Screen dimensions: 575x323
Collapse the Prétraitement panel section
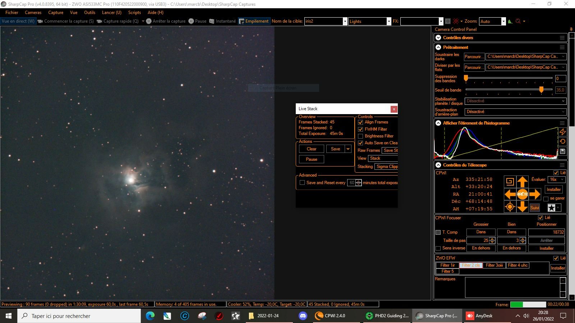438,47
